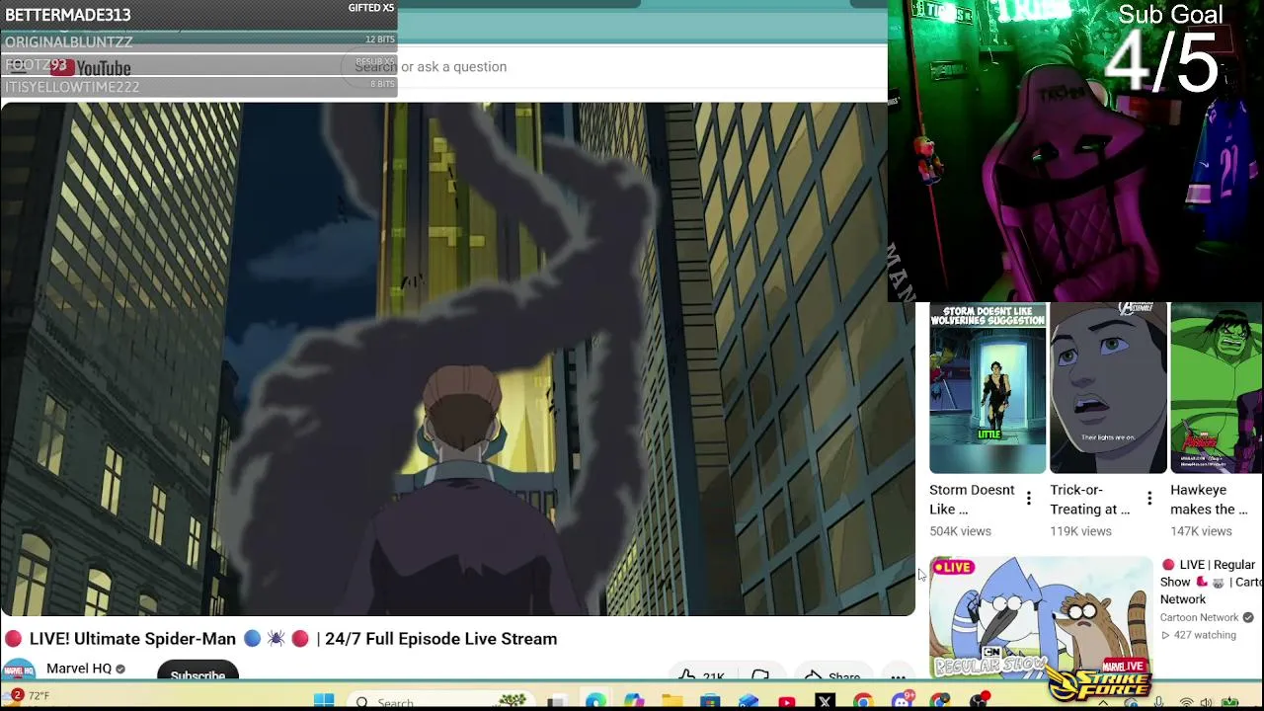The width and height of the screenshot is (1264, 711).
Task: Open the YouTube hamburger guide menu
Action: [x=17, y=67]
